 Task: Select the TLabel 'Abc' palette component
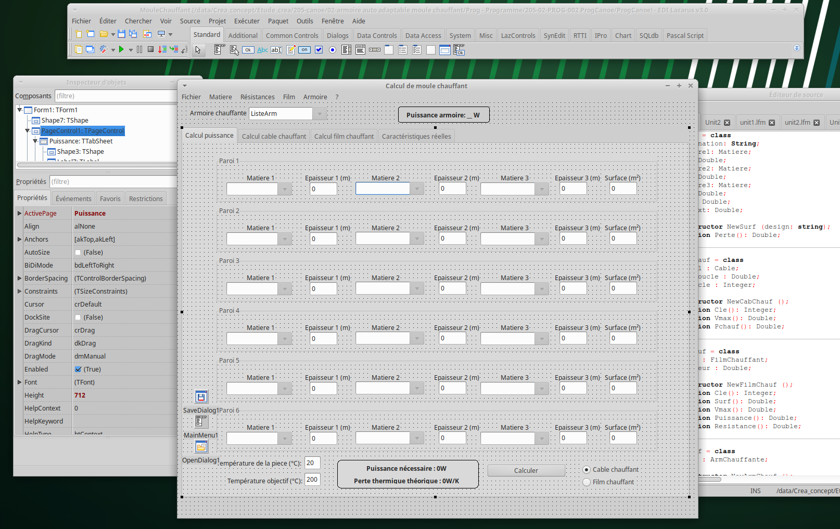262,50
